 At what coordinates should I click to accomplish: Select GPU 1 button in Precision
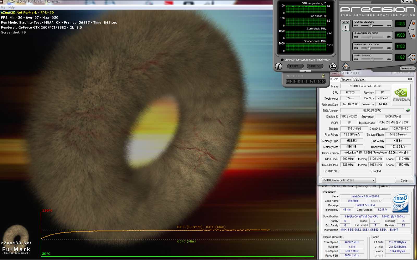click(x=346, y=27)
